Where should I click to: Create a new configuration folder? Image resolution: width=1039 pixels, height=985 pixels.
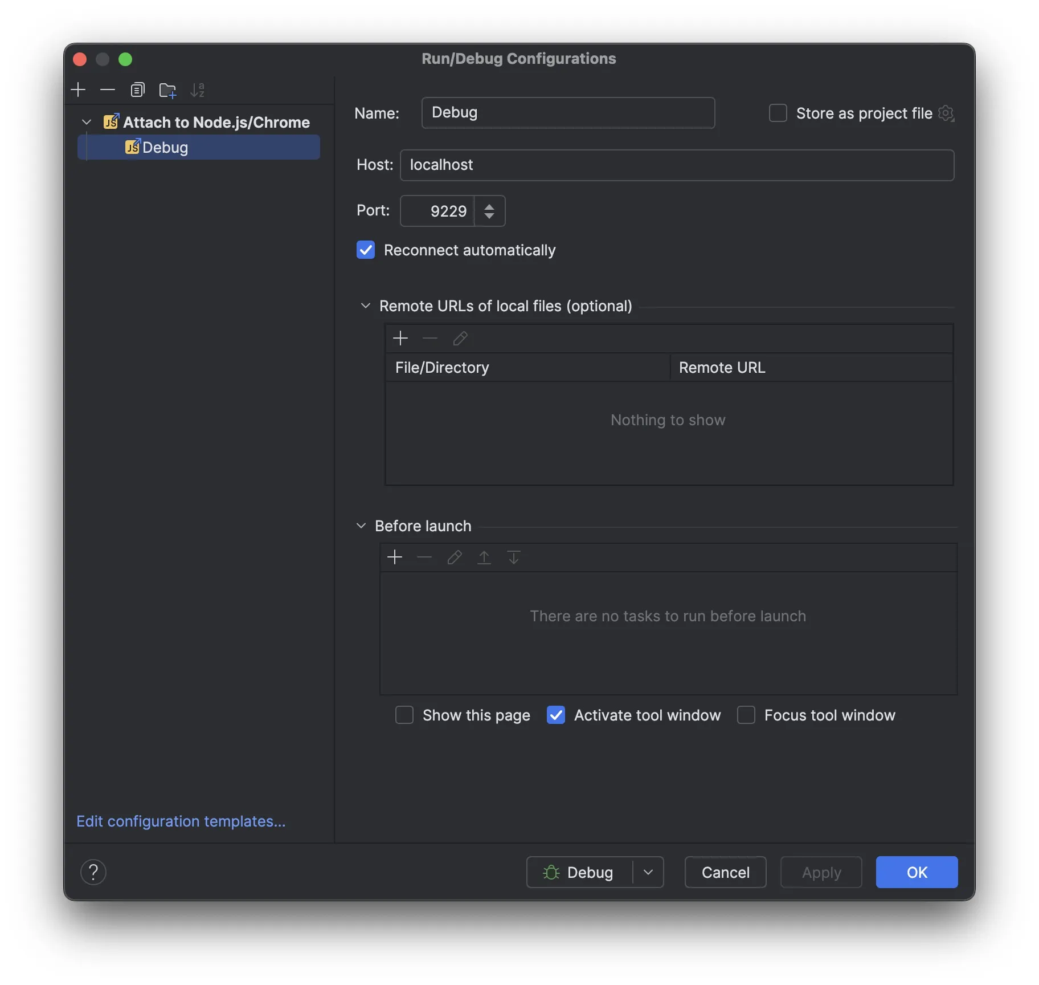click(x=167, y=90)
